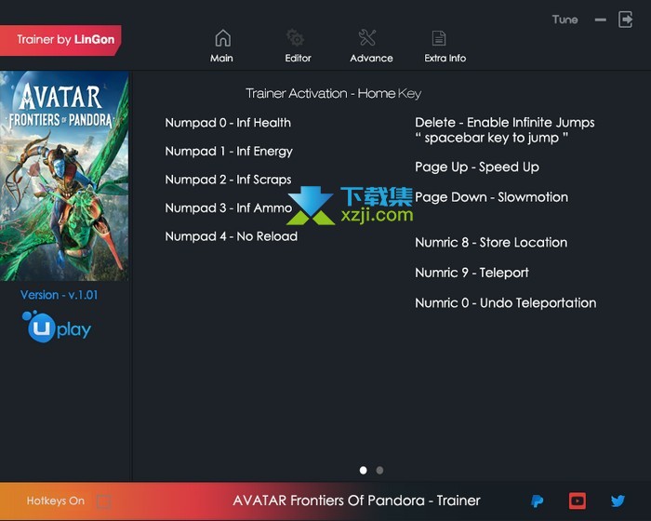Click 'AVATAR Frontiers Of Pandora - Trainer' footer title

[x=356, y=501]
